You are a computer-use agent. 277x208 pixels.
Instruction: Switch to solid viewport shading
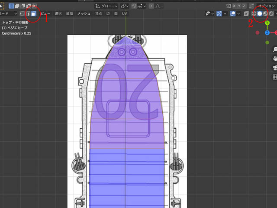[260, 13]
